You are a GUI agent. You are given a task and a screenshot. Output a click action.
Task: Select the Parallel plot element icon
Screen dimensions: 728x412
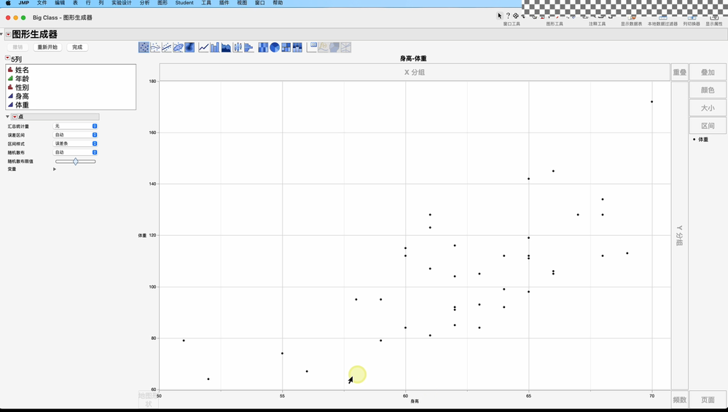click(346, 47)
